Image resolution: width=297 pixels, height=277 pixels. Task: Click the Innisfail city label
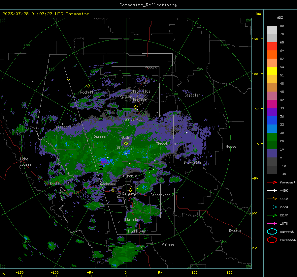tap(133, 119)
